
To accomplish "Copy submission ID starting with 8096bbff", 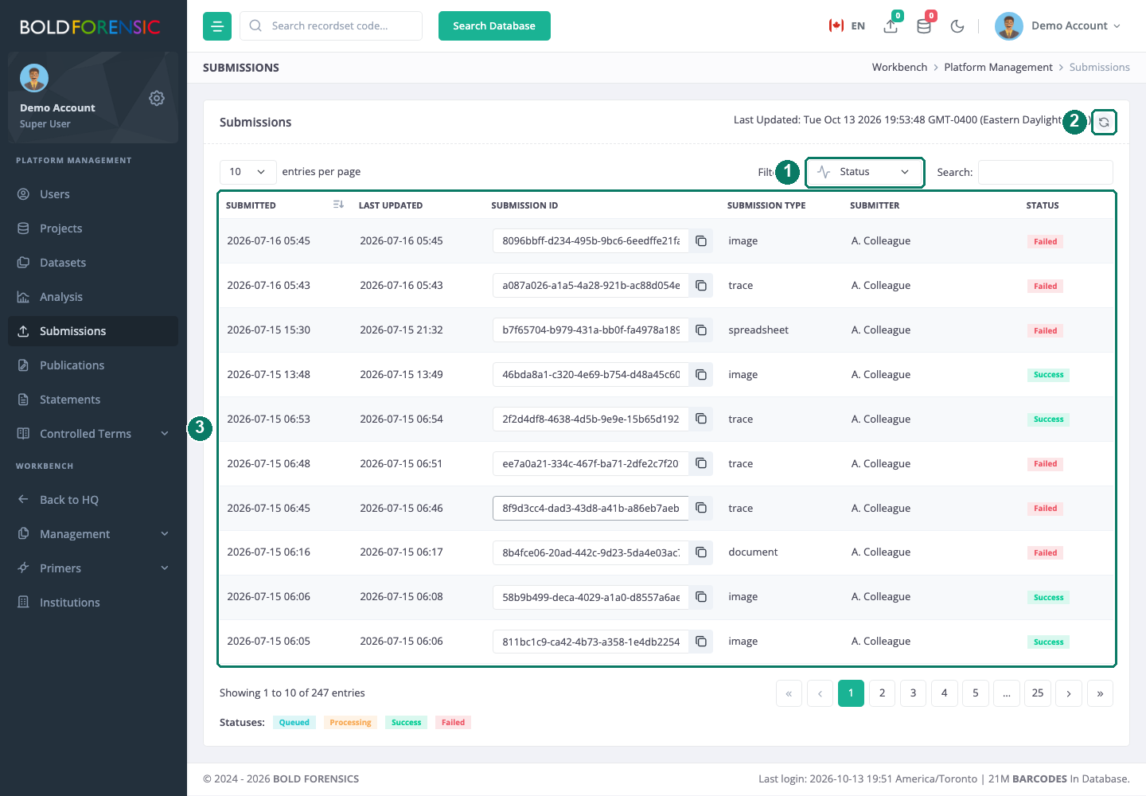I will point(701,241).
